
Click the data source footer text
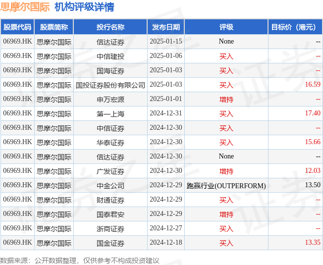click(80, 261)
